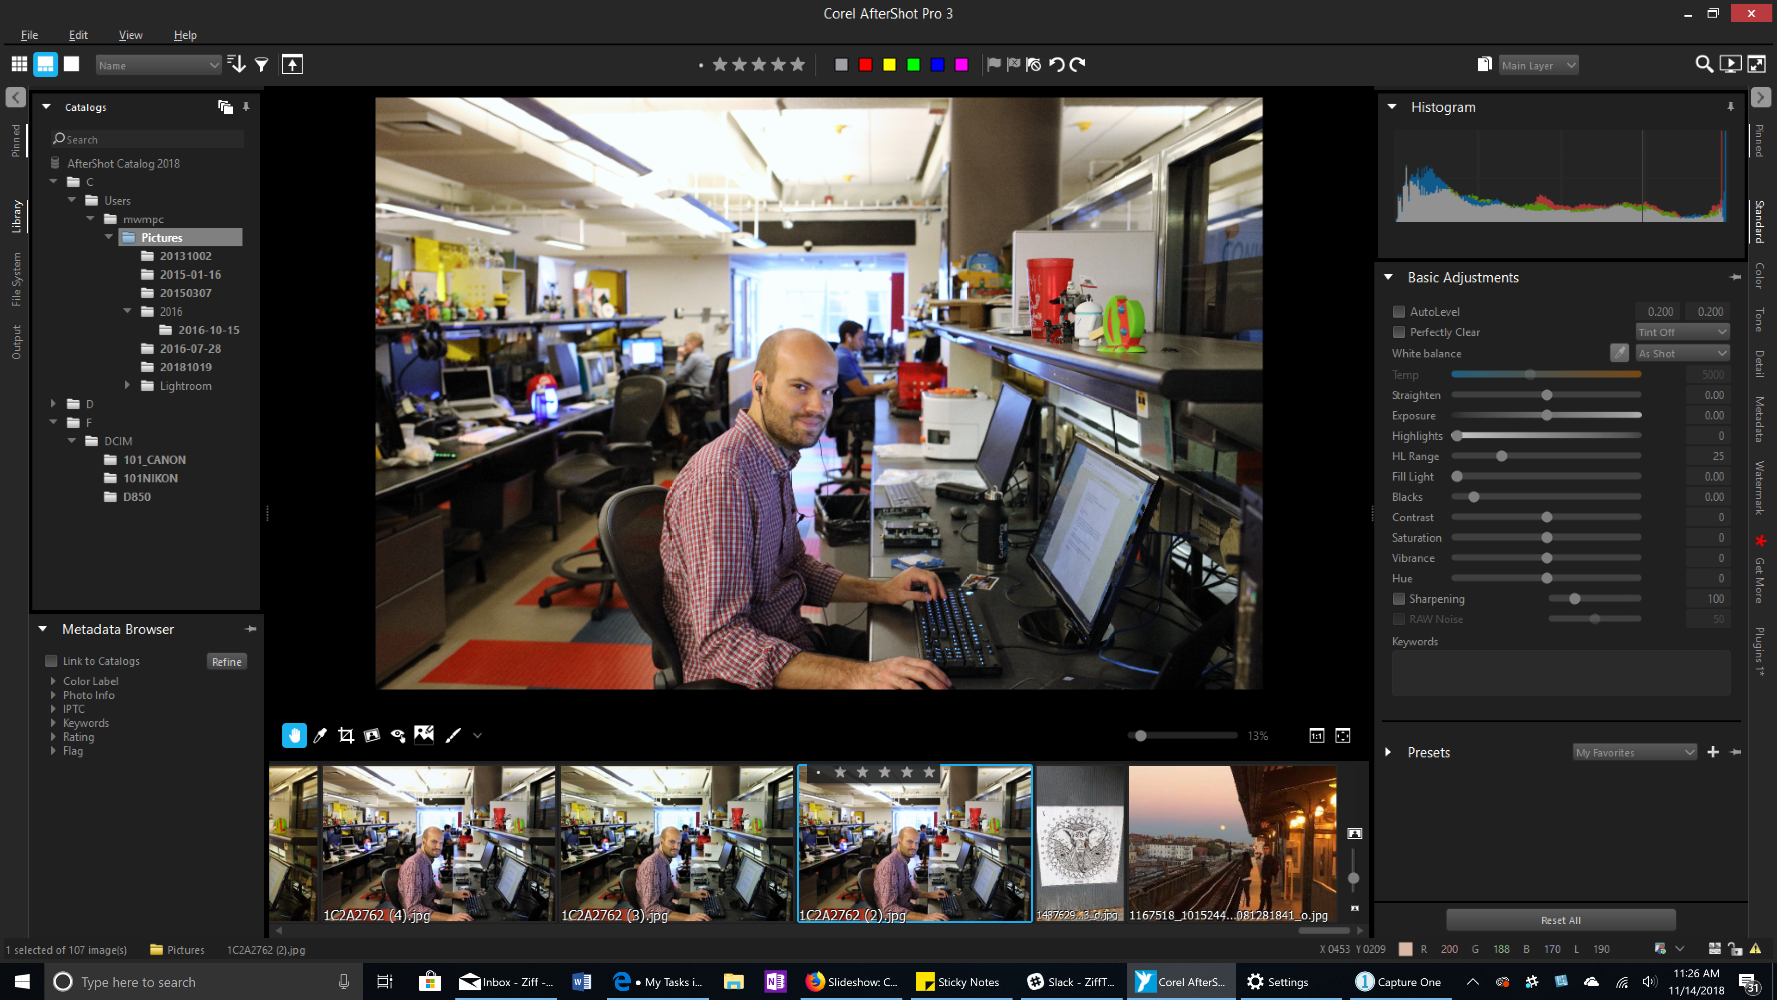The image size is (1777, 1000).
Task: Apply the red color label swatch
Action: coord(865,65)
